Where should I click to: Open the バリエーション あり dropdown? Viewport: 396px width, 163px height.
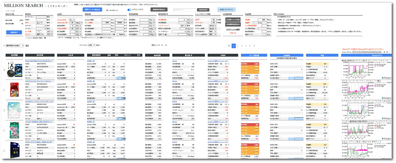coord(184,25)
